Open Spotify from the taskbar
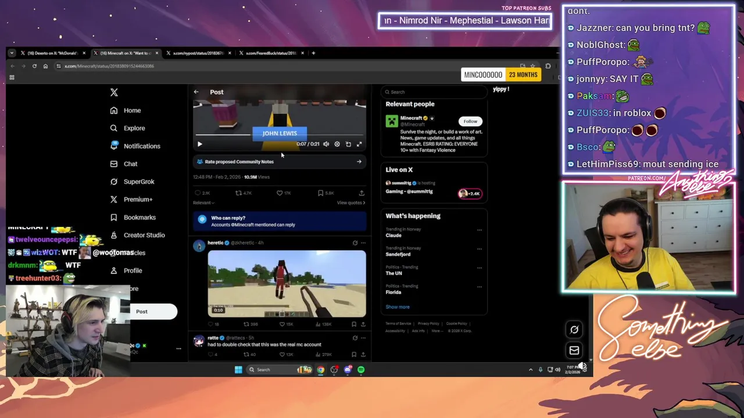The height and width of the screenshot is (418, 744). (x=361, y=370)
